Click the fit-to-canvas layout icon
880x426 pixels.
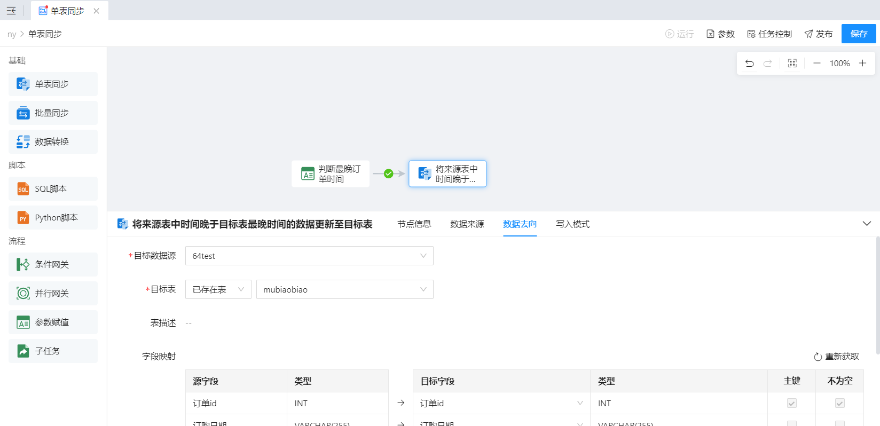pyautogui.click(x=792, y=63)
